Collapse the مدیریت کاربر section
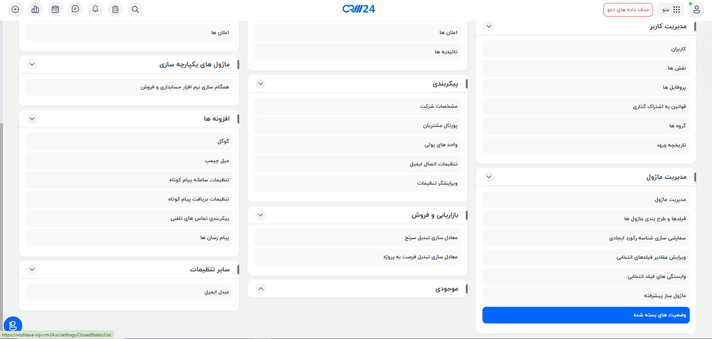Image resolution: width=712 pixels, height=339 pixels. [489, 26]
